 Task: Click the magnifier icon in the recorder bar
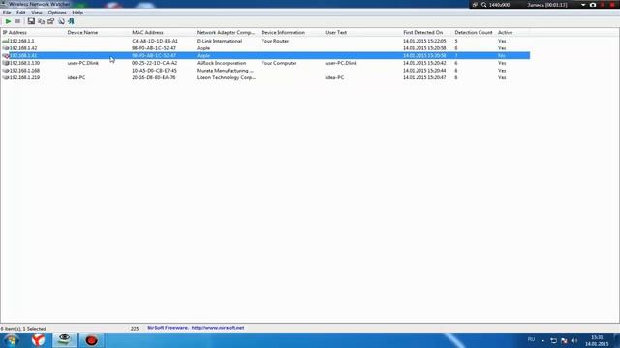pyautogui.click(x=484, y=5)
